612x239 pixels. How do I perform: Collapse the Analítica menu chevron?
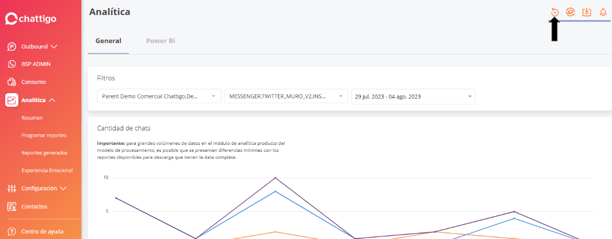52,100
